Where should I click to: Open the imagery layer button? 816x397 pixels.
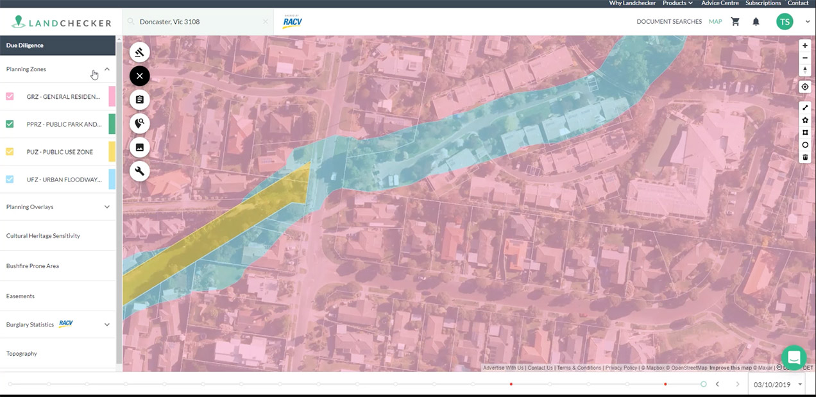coord(139,147)
